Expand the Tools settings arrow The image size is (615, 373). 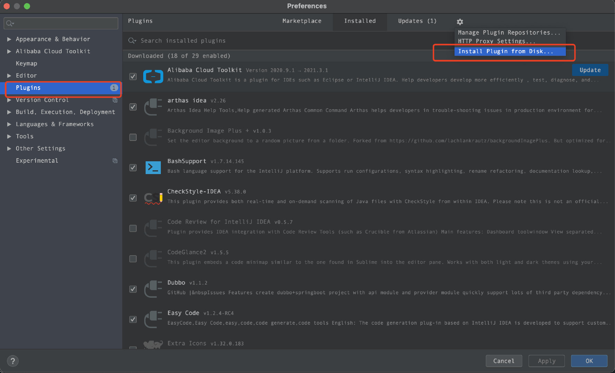coord(9,136)
